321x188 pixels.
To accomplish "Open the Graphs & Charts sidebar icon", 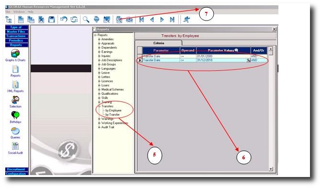I will (x=15, y=54).
